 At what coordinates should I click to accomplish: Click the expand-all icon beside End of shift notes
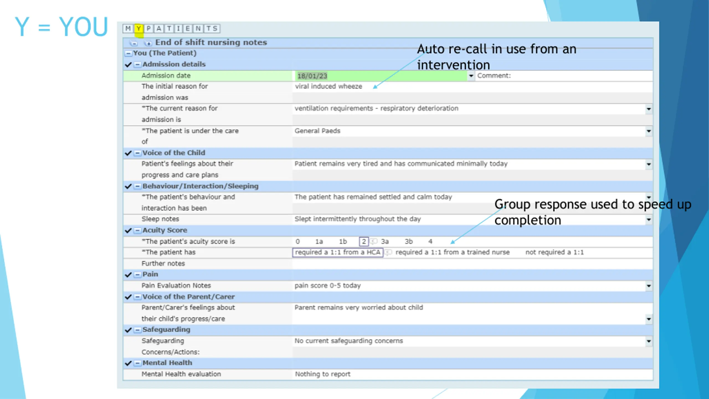click(x=148, y=43)
